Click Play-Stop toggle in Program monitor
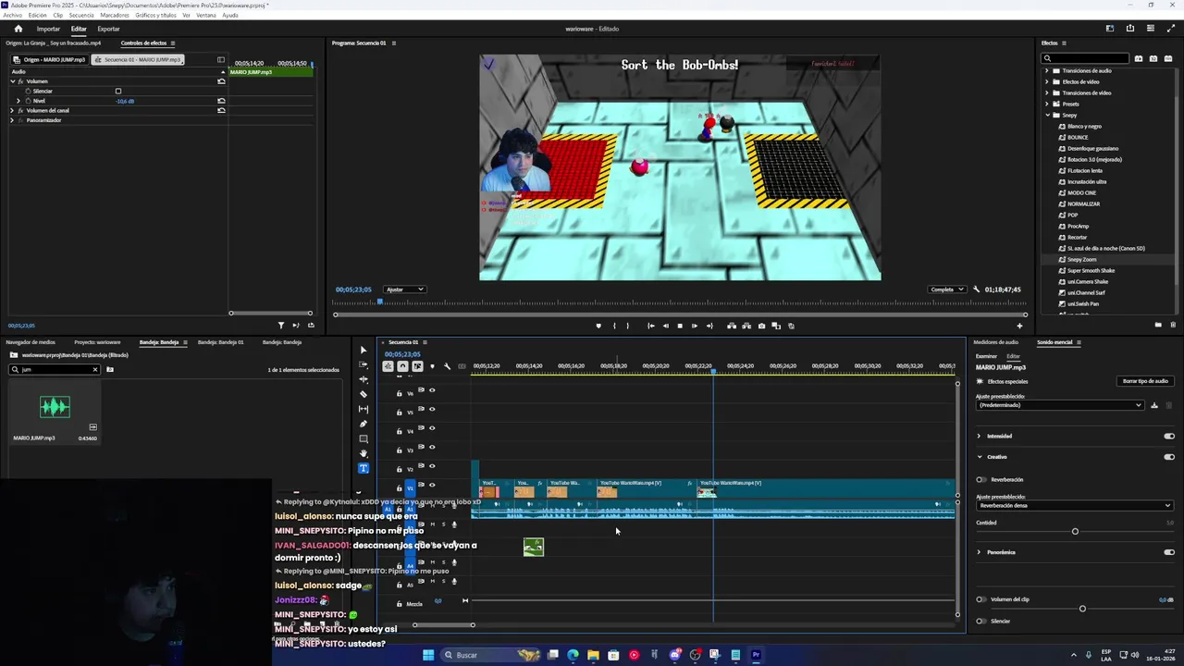Screen dimensions: 1184x666 point(679,326)
